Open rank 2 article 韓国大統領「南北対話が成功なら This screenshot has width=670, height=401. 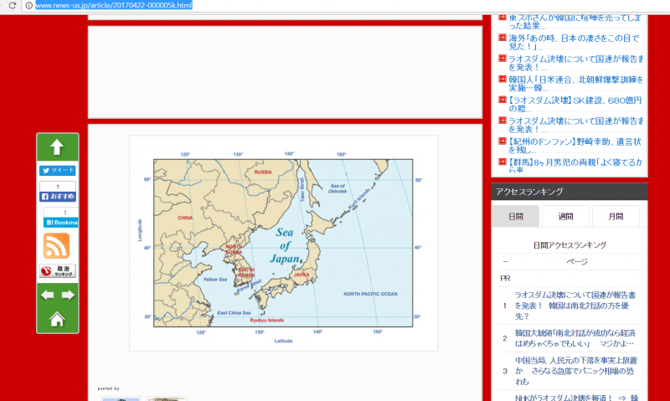(x=574, y=338)
